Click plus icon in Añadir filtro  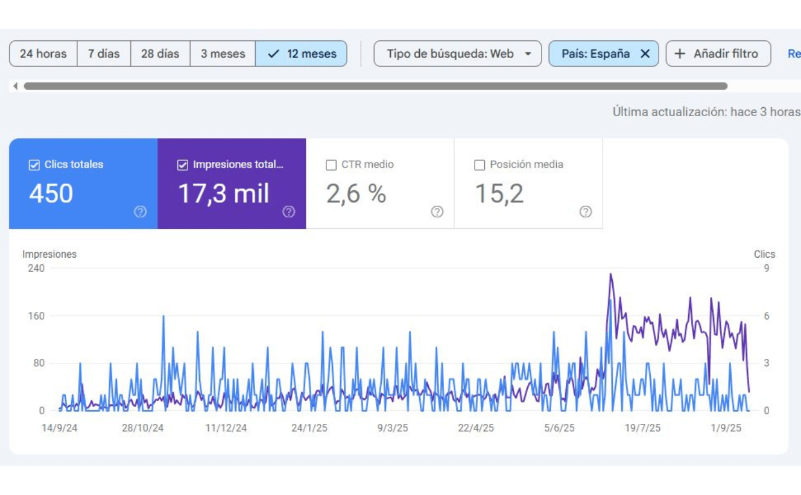click(680, 54)
